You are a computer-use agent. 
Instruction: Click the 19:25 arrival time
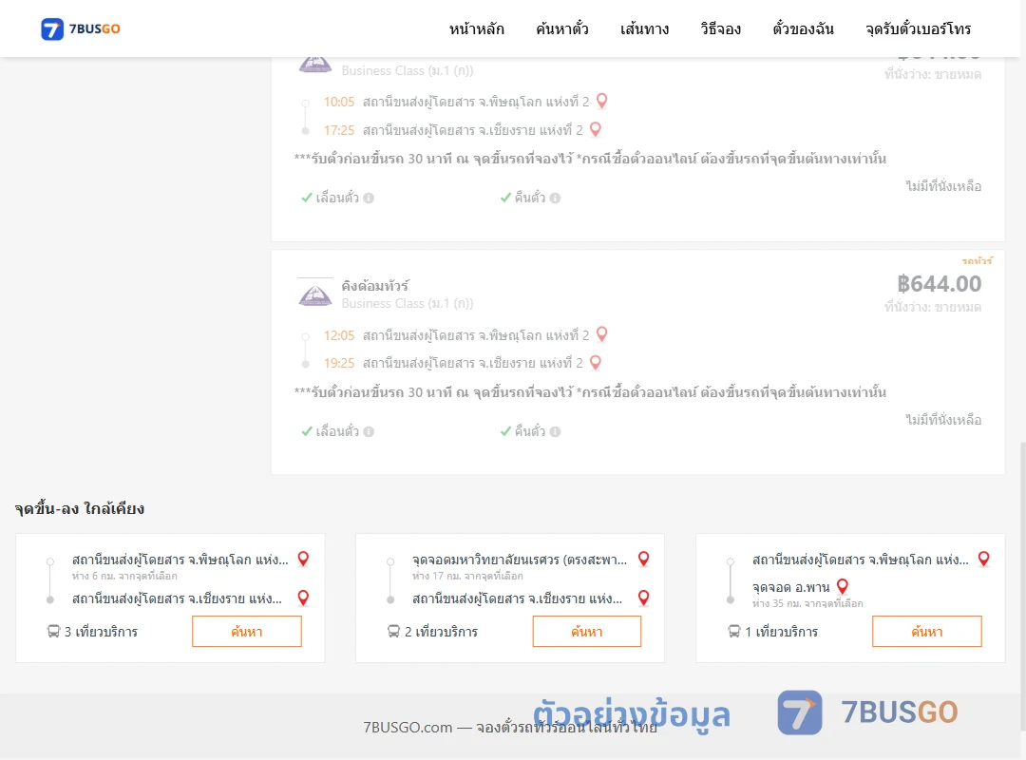[339, 363]
